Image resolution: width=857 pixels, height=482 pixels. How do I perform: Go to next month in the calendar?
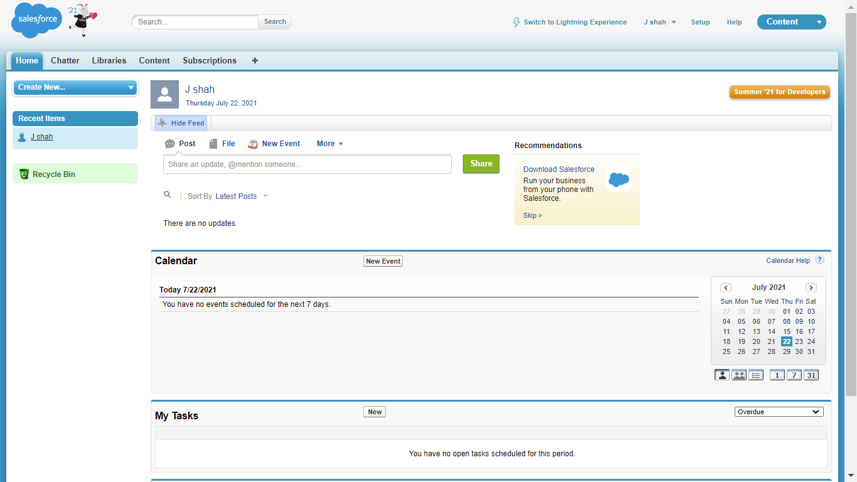(x=811, y=287)
